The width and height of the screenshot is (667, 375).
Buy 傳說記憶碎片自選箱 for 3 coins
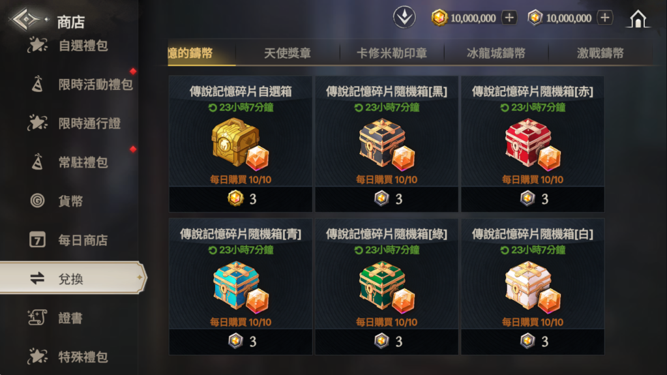(x=241, y=199)
